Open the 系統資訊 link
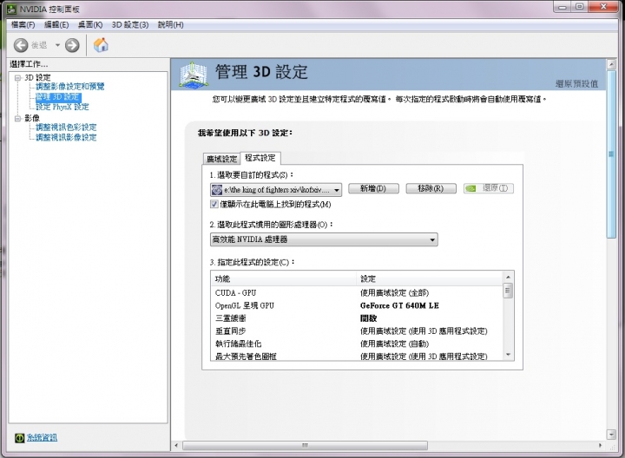This screenshot has width=625, height=458. tap(42, 438)
